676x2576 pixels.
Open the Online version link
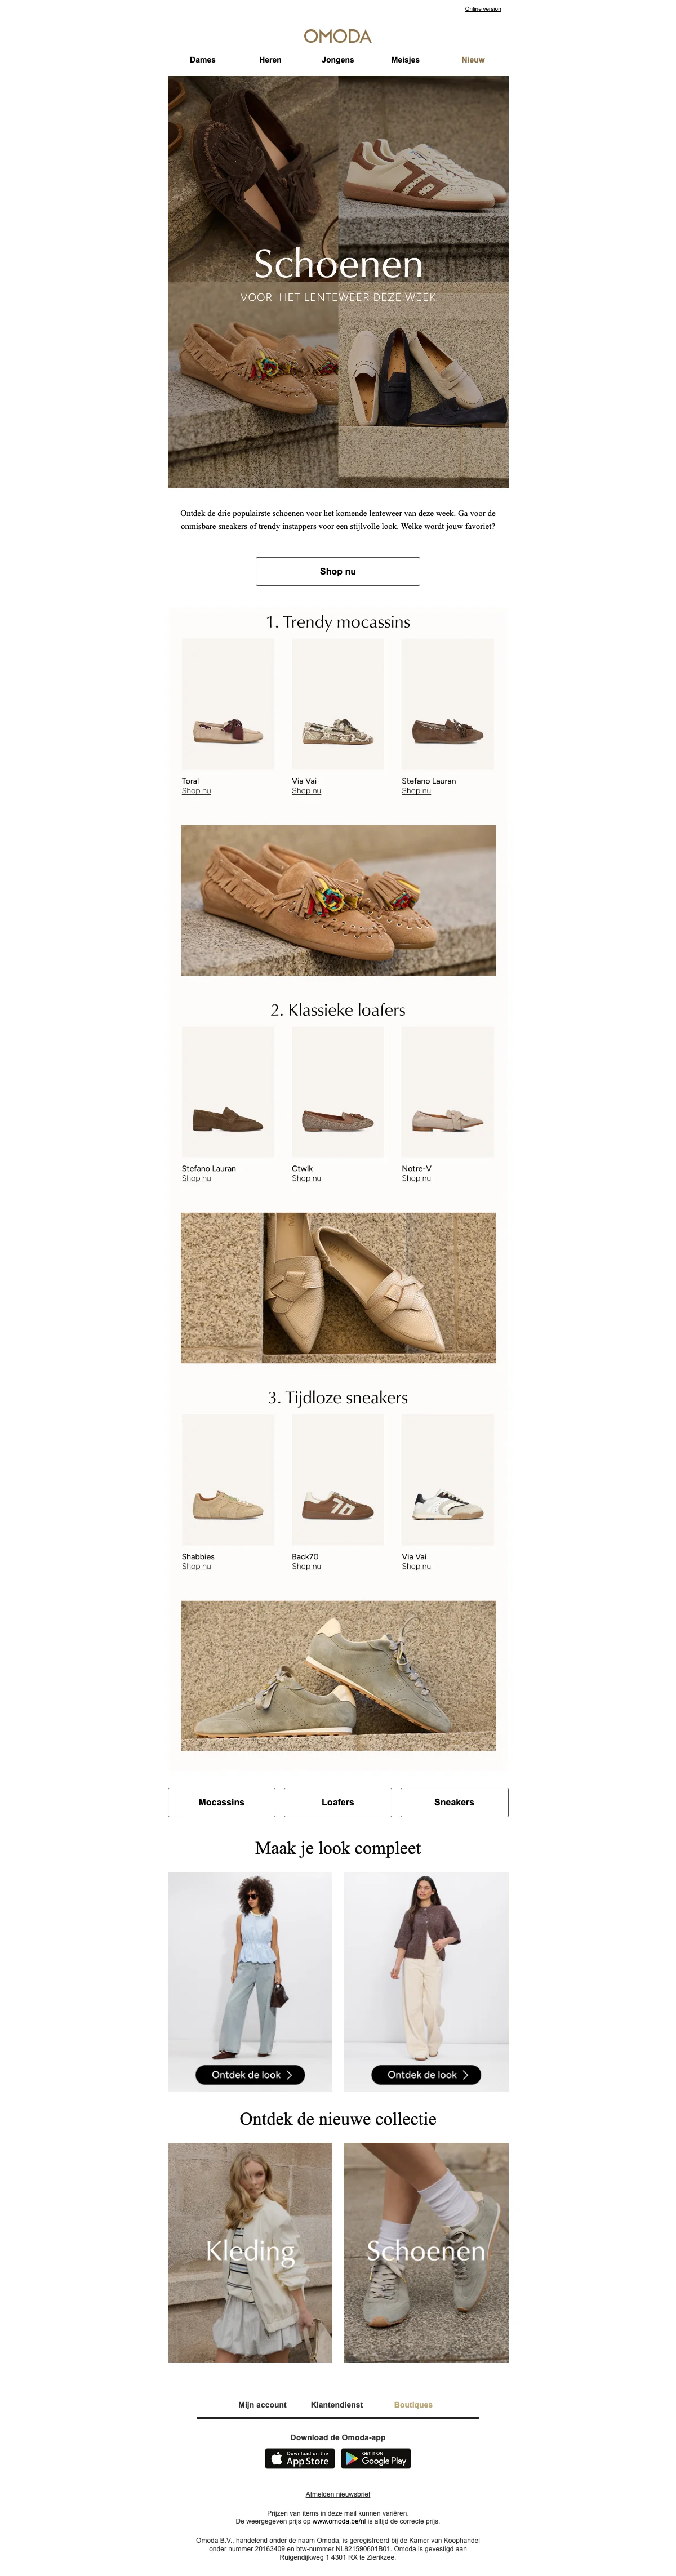tap(483, 9)
